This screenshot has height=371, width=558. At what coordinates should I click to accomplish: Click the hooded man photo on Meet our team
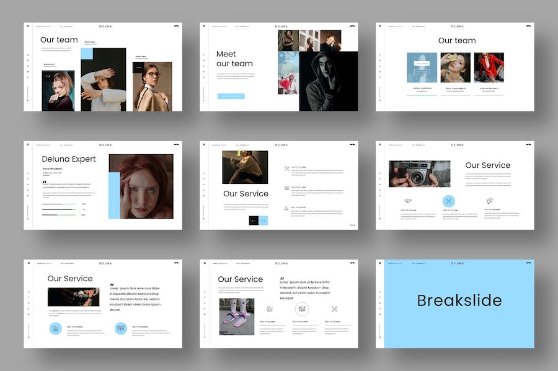tap(327, 81)
